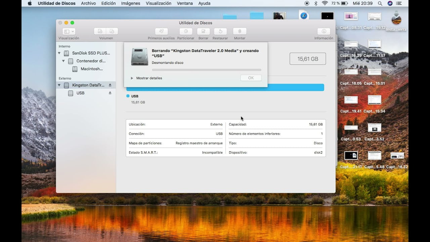The width and height of the screenshot is (430, 242).
Task: Open the Ventana menu
Action: [x=185, y=3]
